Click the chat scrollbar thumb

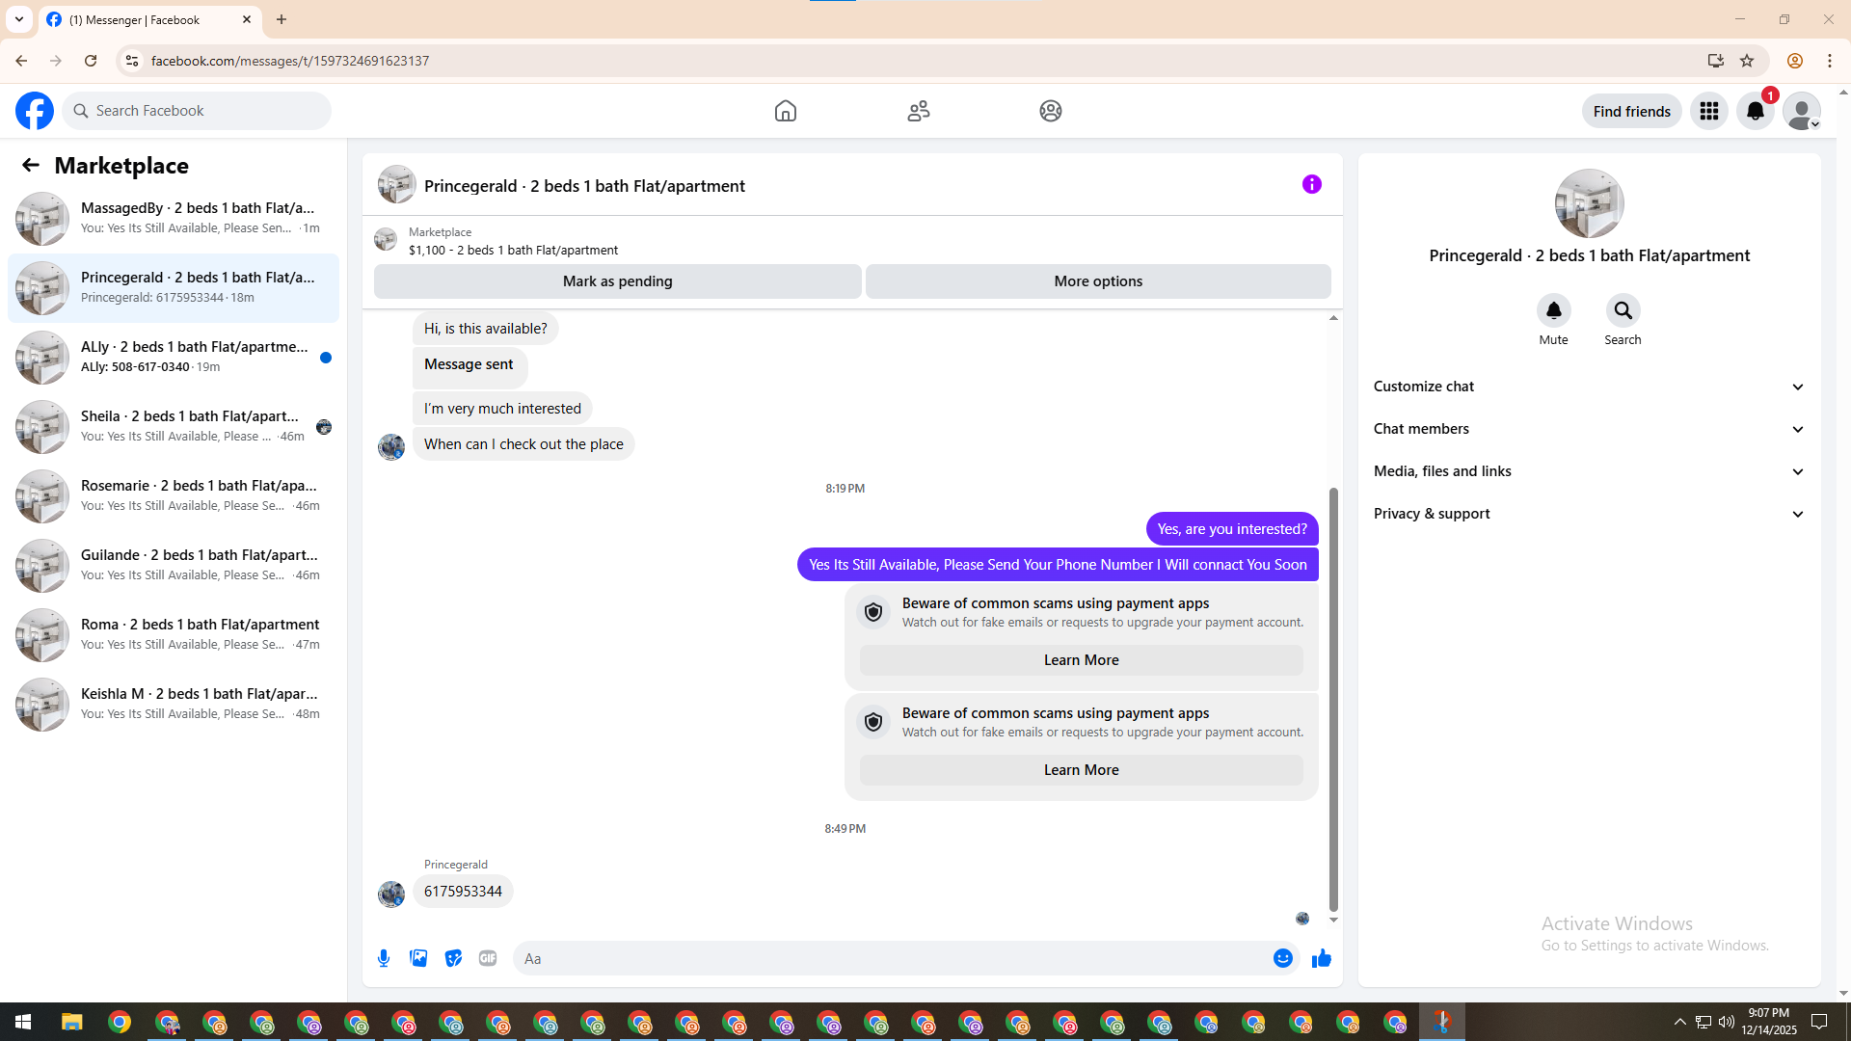coord(1333,699)
